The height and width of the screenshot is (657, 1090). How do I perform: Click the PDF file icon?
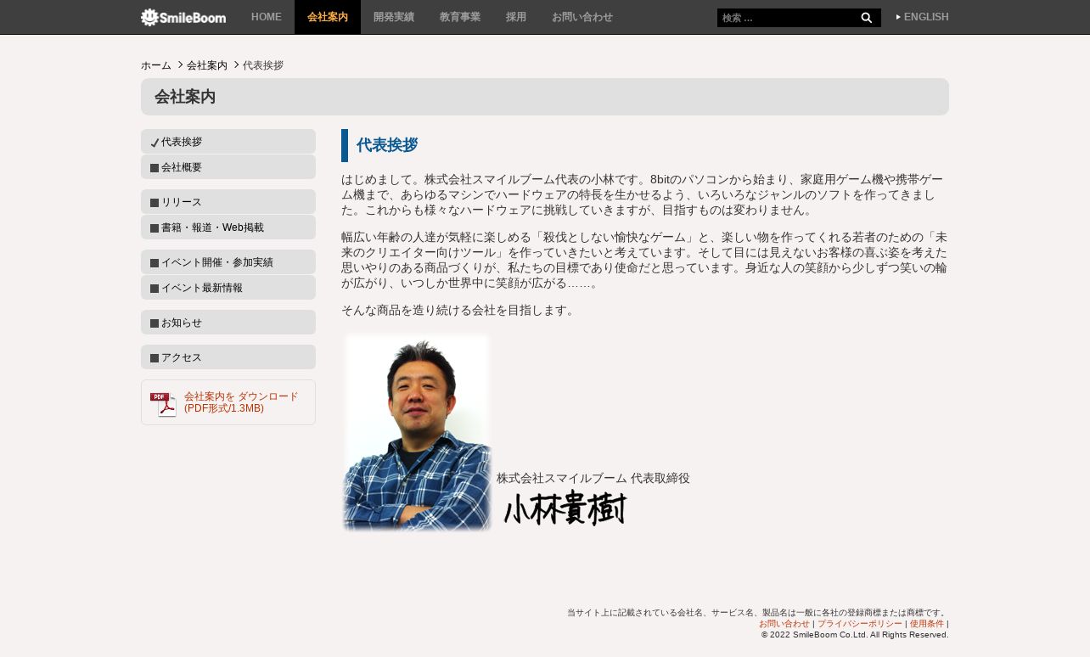[x=163, y=404]
